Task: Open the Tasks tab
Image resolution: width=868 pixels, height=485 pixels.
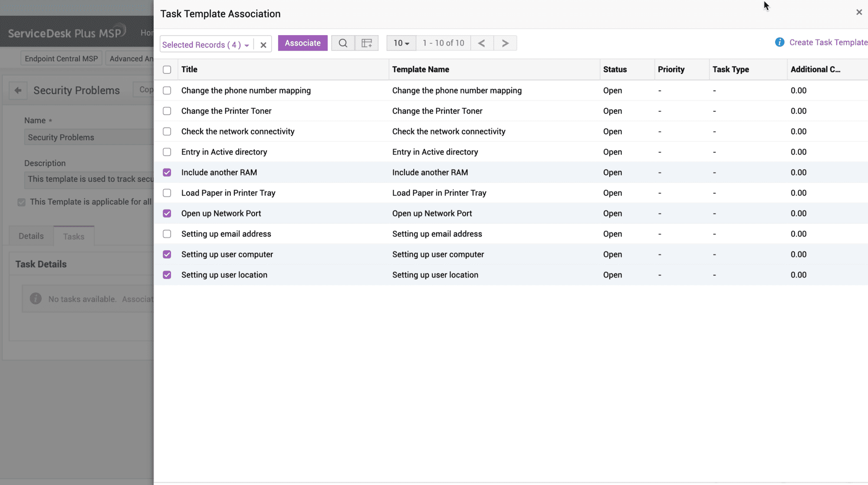Action: tap(73, 236)
